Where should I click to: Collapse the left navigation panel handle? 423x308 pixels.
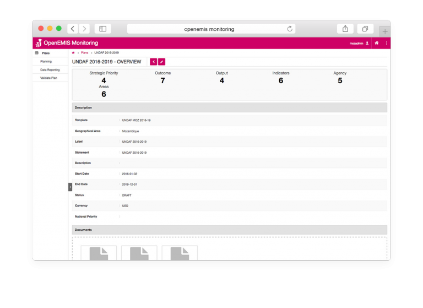click(x=70, y=187)
